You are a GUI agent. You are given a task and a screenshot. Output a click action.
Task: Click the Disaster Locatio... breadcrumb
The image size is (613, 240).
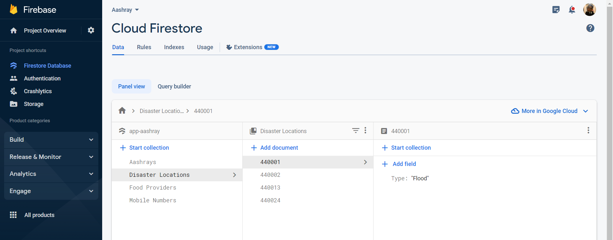[162, 111]
